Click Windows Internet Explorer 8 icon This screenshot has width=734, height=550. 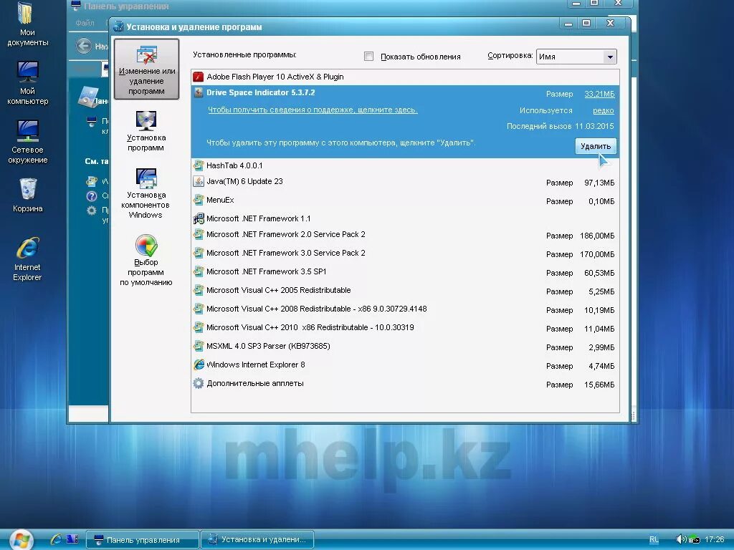199,365
